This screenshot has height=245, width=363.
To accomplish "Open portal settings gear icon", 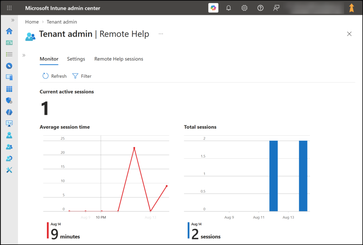I will point(244,8).
